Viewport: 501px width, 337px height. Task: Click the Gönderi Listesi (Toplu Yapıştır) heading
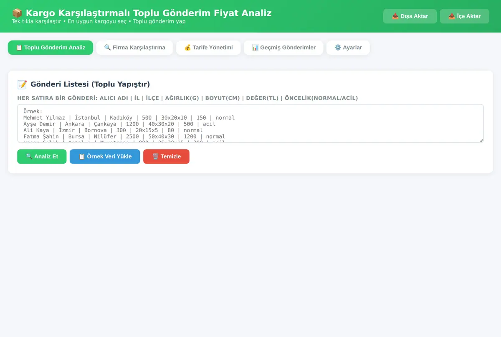coord(90,84)
